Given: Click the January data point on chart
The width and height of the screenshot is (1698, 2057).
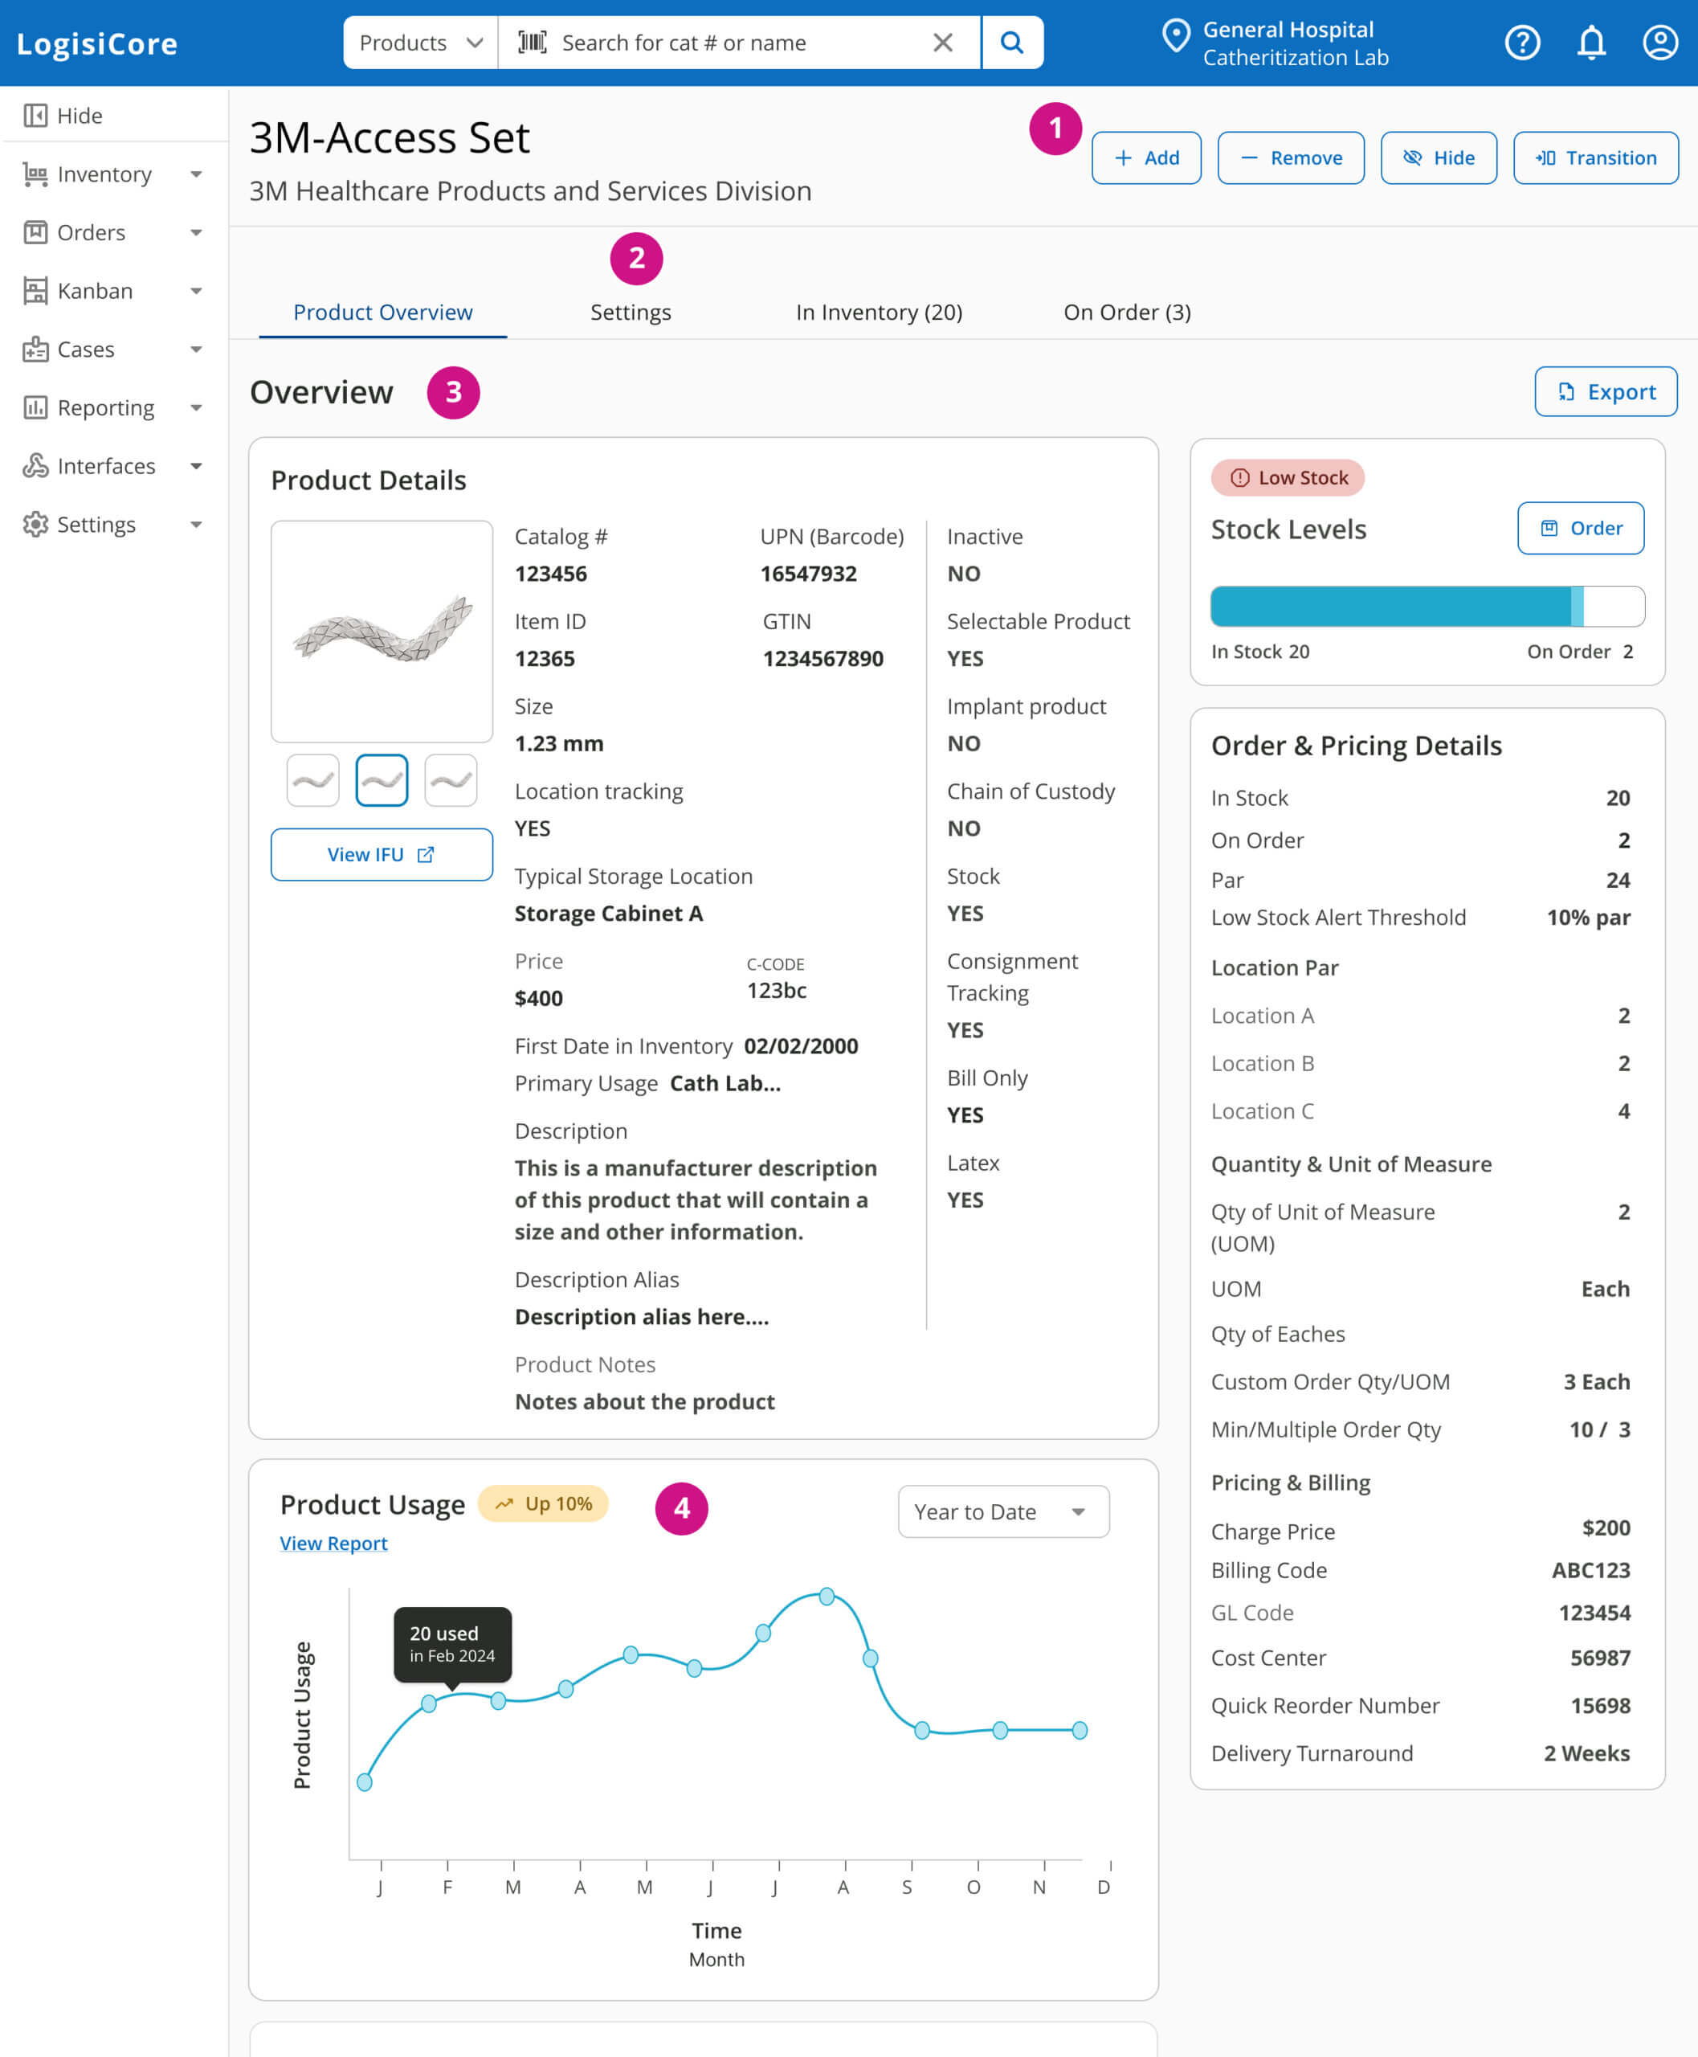Looking at the screenshot, I should 365,1782.
